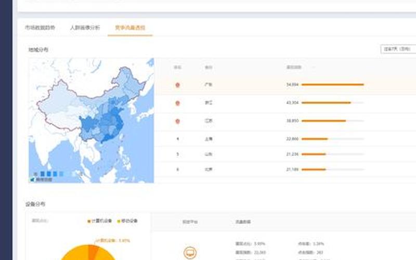Click the index value 38,850
Viewport: 416px width, 260px height.
pos(292,121)
